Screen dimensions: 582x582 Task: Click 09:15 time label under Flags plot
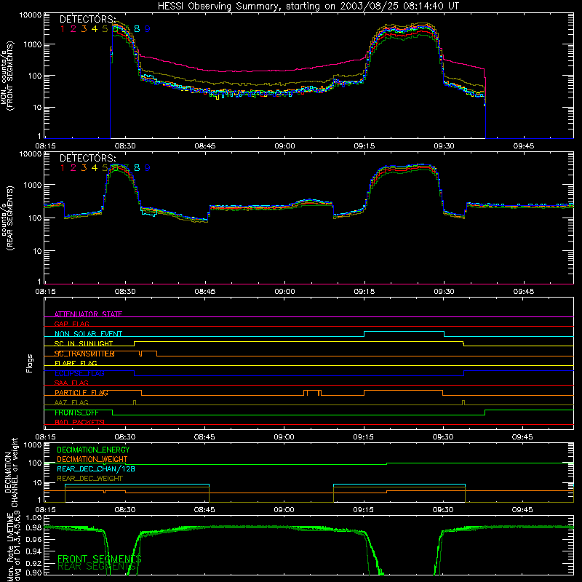[363, 437]
